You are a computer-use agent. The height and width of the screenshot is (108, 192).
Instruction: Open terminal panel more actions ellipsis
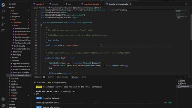pyautogui.click(x=182, y=77)
